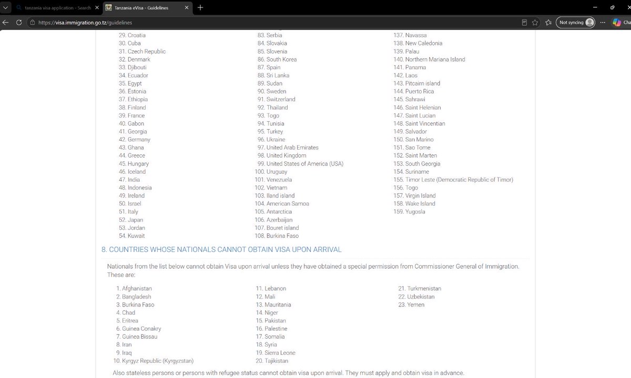Image resolution: width=631 pixels, height=378 pixels.
Task: Select the entry 156. Togo
Action: (405, 187)
